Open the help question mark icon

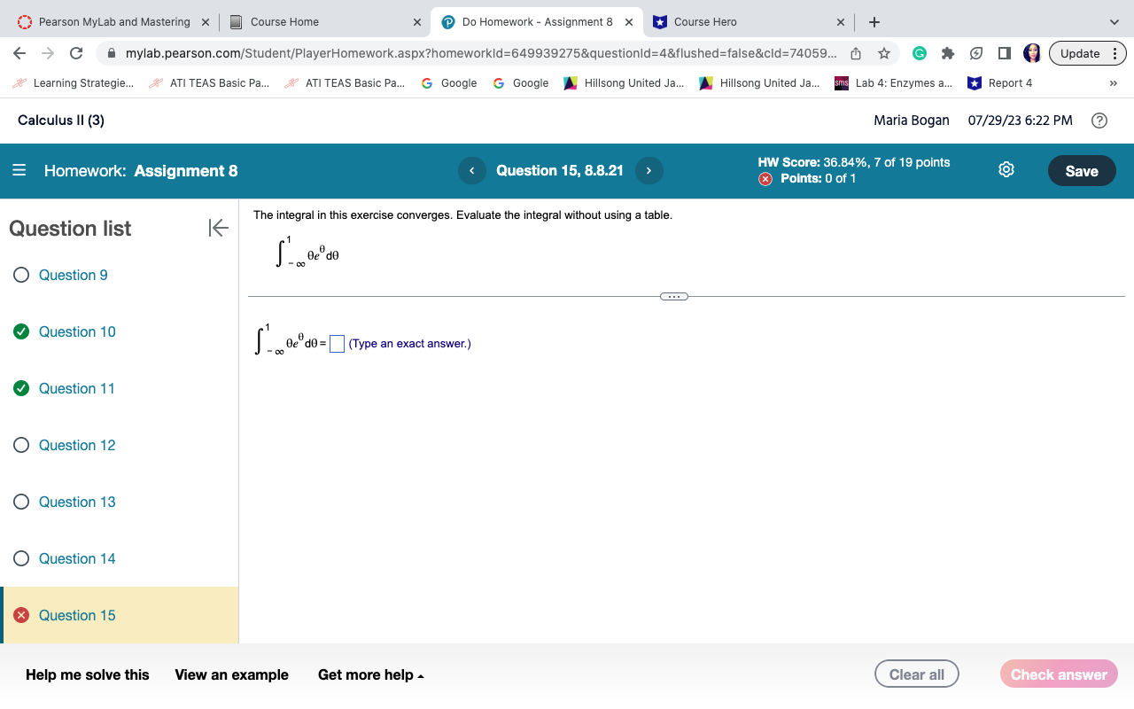click(x=1099, y=119)
